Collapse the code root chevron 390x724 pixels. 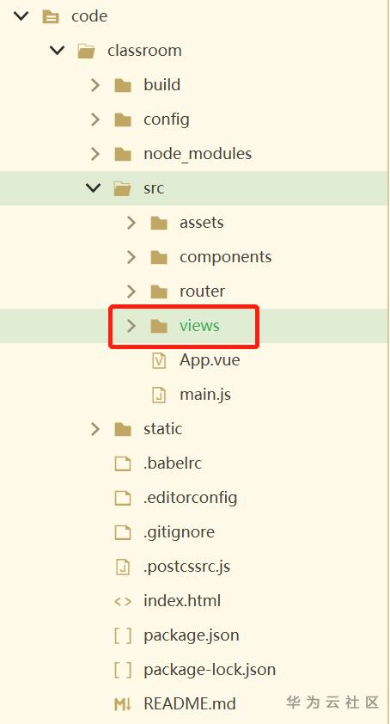point(21,16)
